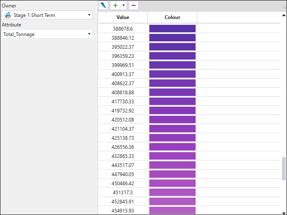This screenshot has height=215, width=287.
Task: Select the colour swatch beside 420512.08
Action: (x=172, y=119)
